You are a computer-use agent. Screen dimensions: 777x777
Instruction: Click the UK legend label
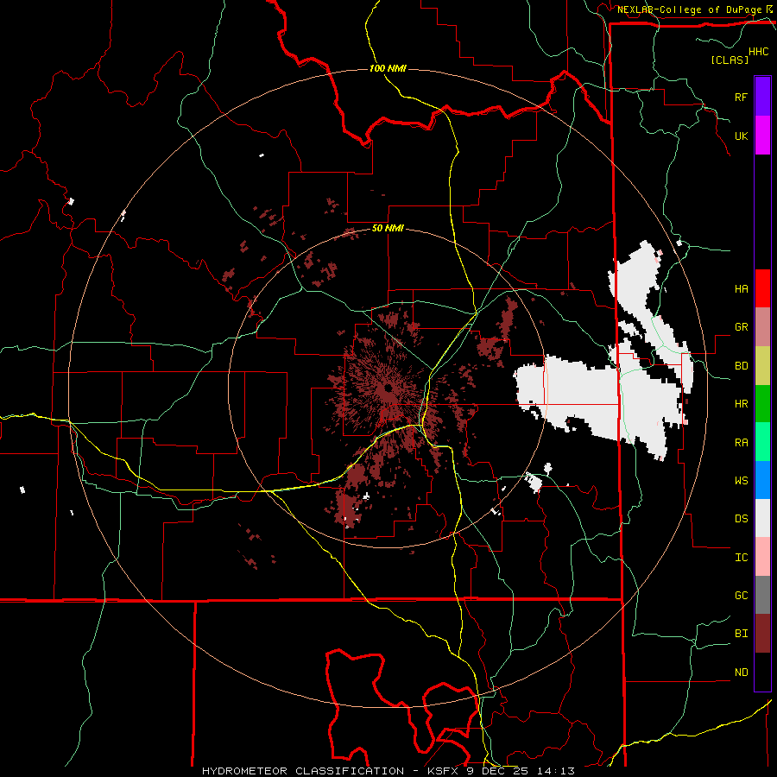[741, 136]
